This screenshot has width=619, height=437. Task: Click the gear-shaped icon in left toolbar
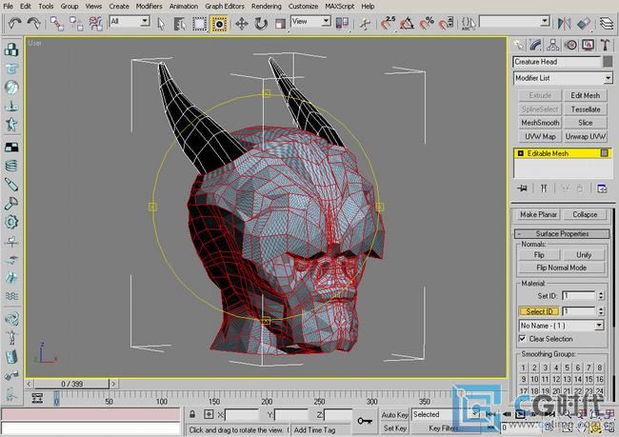click(x=11, y=222)
